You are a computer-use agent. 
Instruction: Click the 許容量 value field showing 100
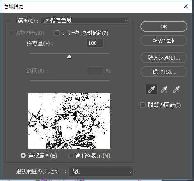click(x=95, y=43)
